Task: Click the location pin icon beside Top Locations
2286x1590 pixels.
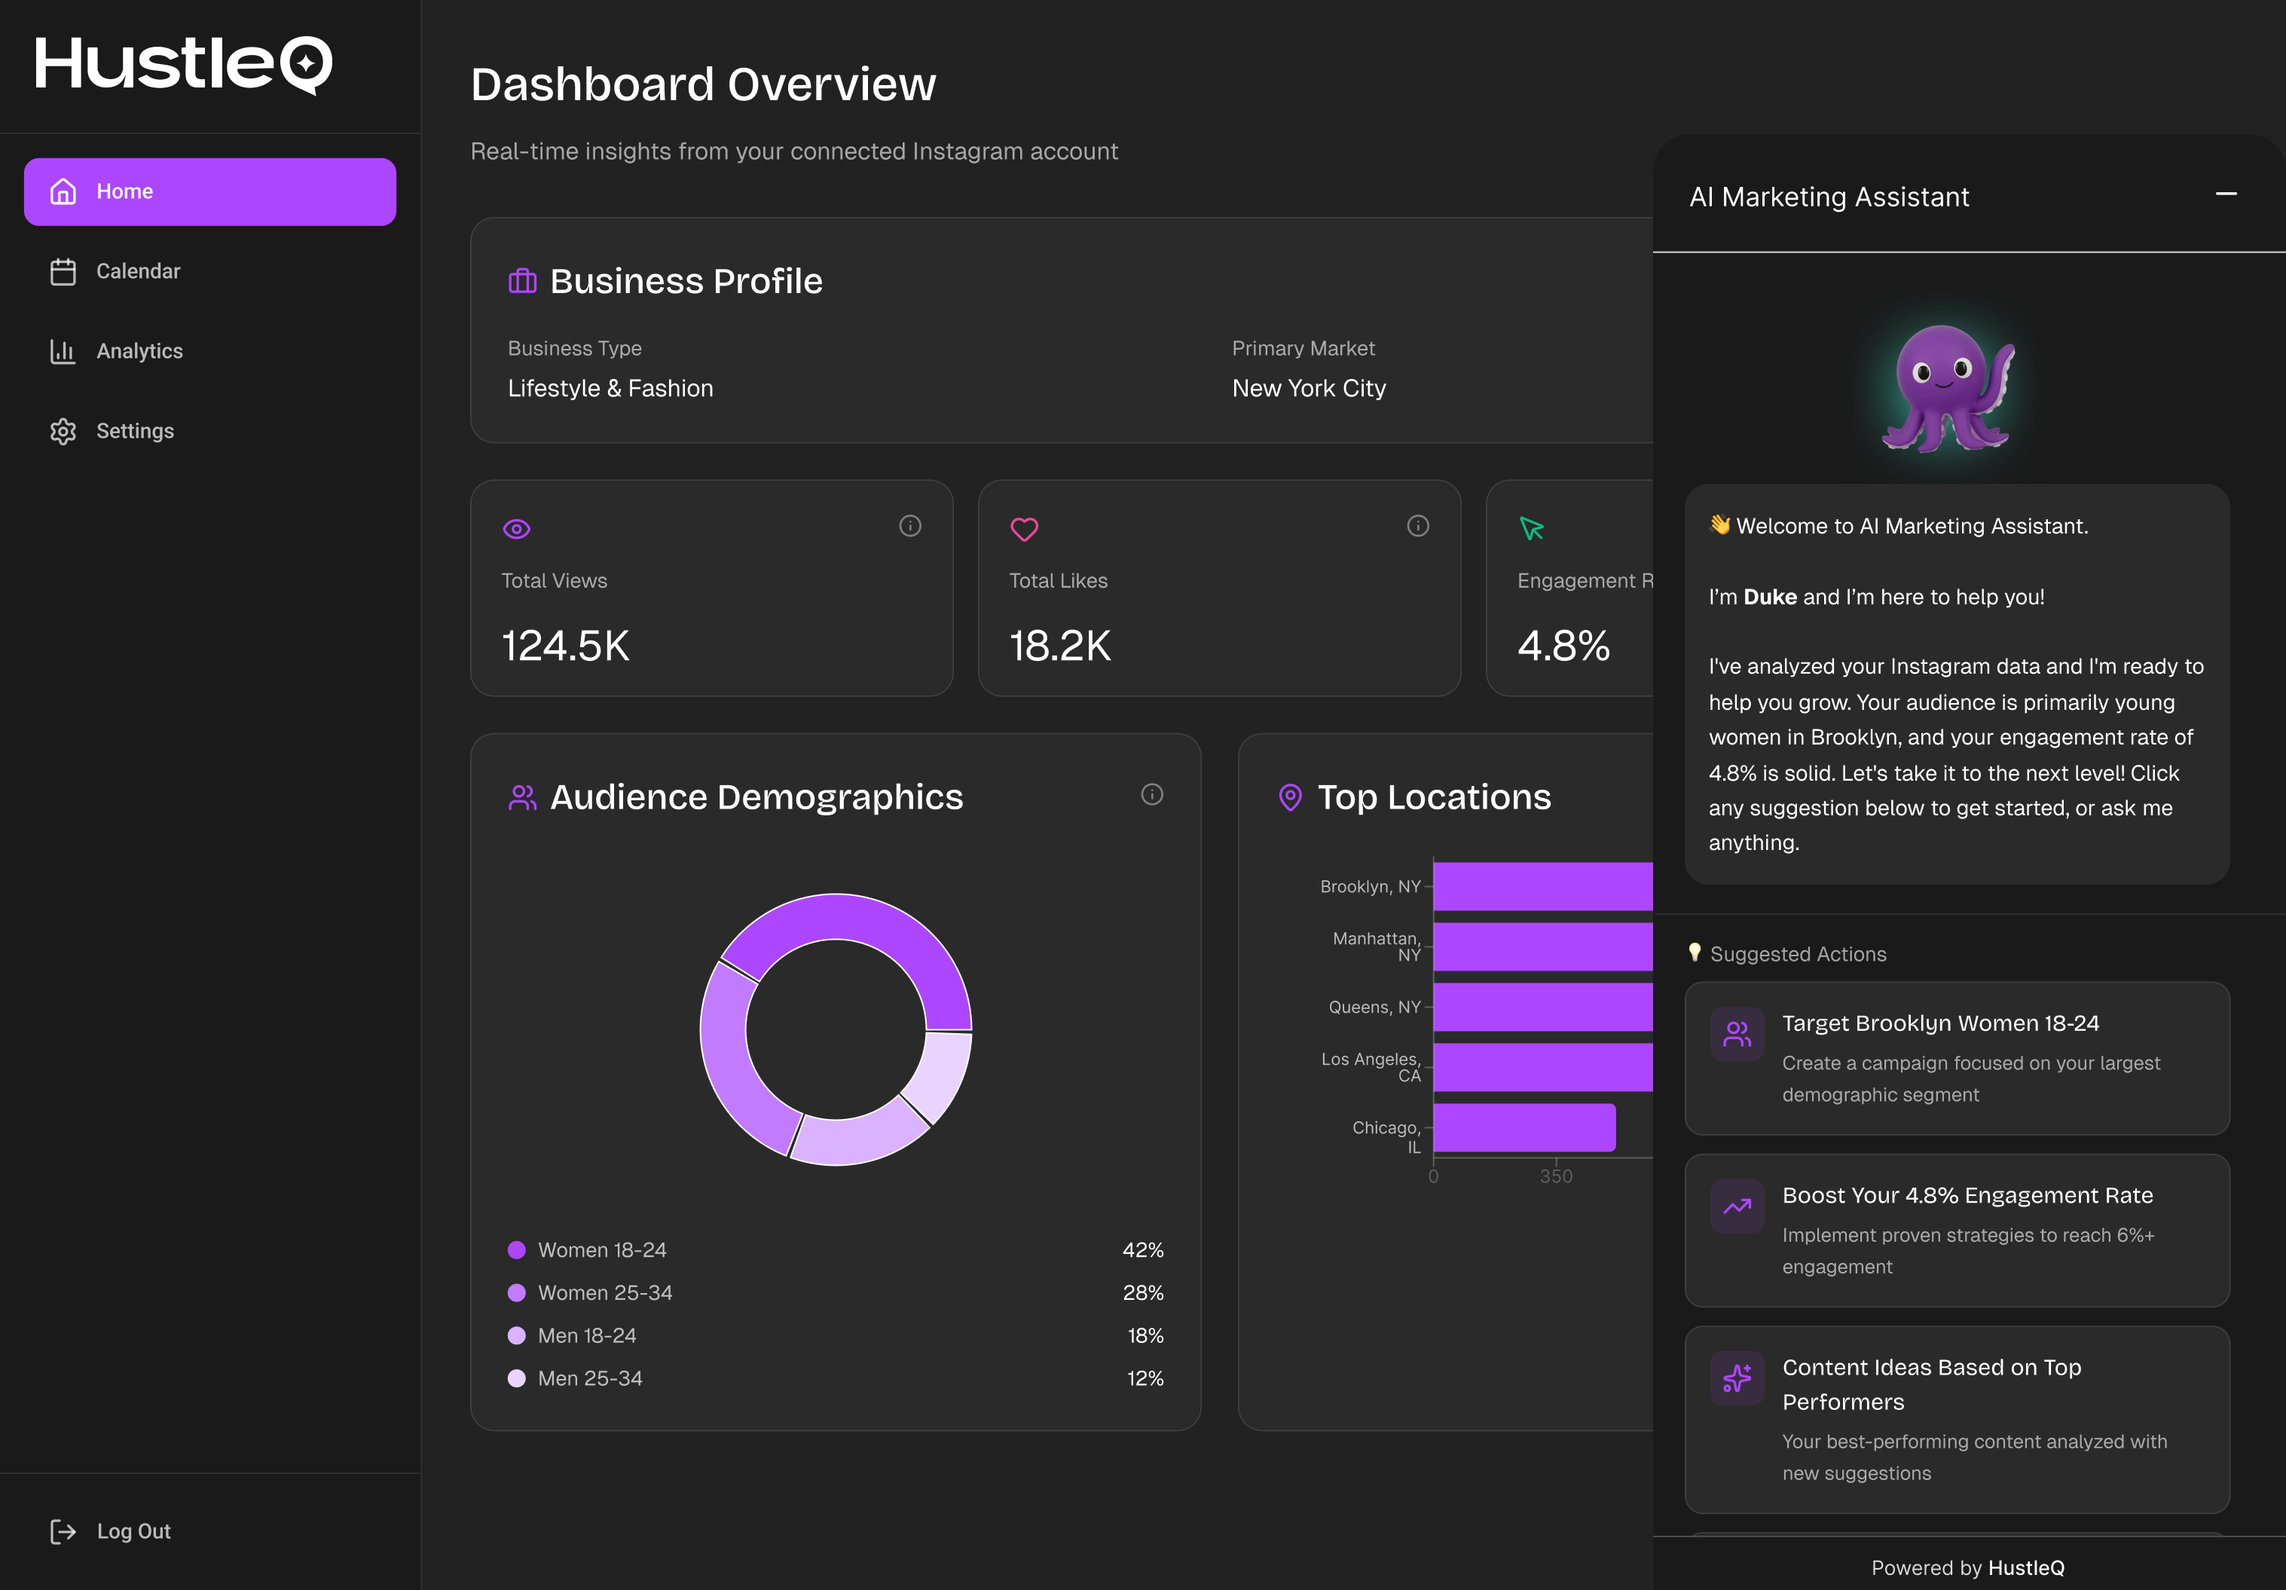Action: tap(1291, 797)
